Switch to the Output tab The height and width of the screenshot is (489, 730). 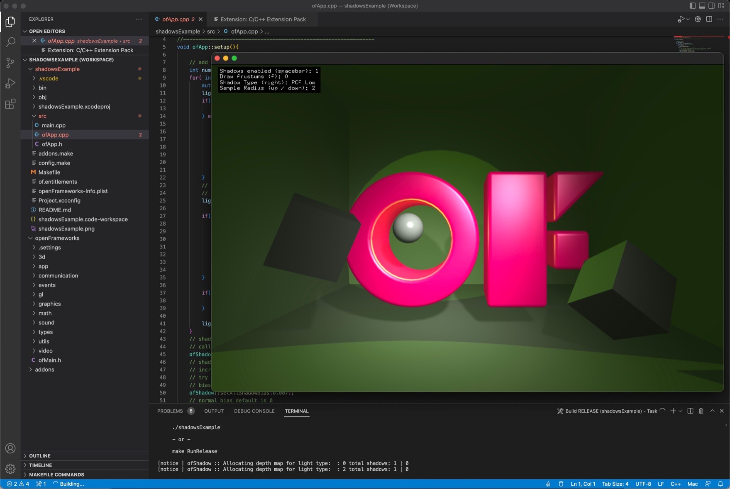point(214,411)
